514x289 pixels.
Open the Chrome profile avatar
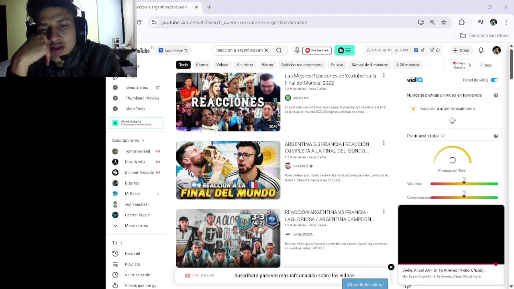493,22
